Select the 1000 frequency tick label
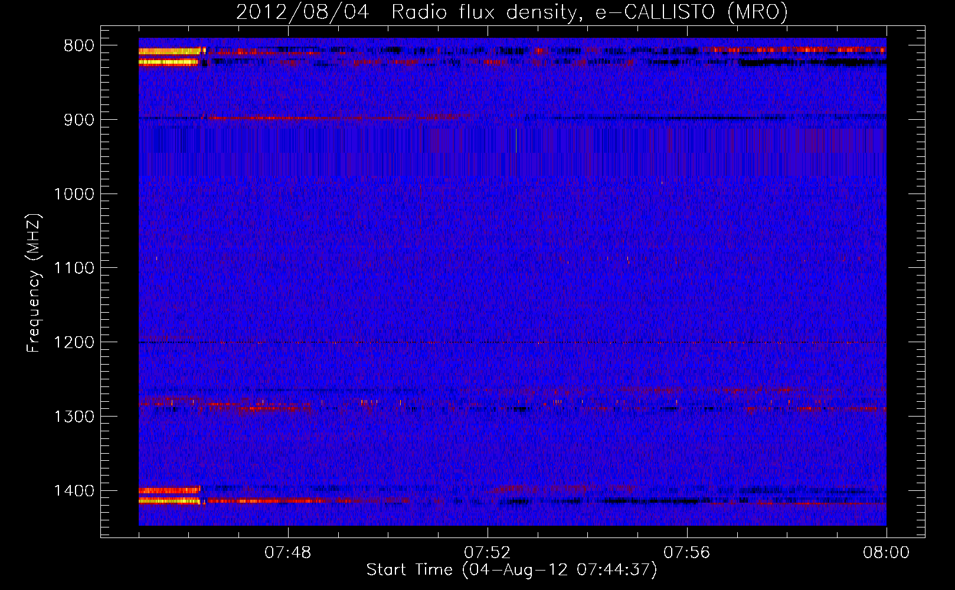The width and height of the screenshot is (955, 590). 74,194
